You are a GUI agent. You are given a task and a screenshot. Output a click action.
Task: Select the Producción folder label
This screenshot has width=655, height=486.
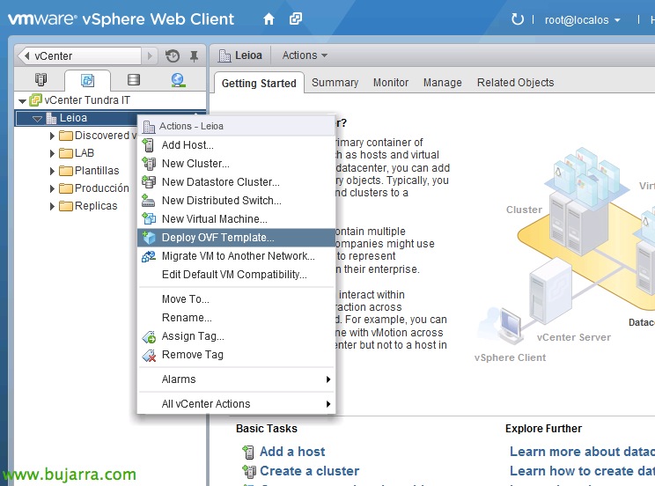pyautogui.click(x=102, y=188)
